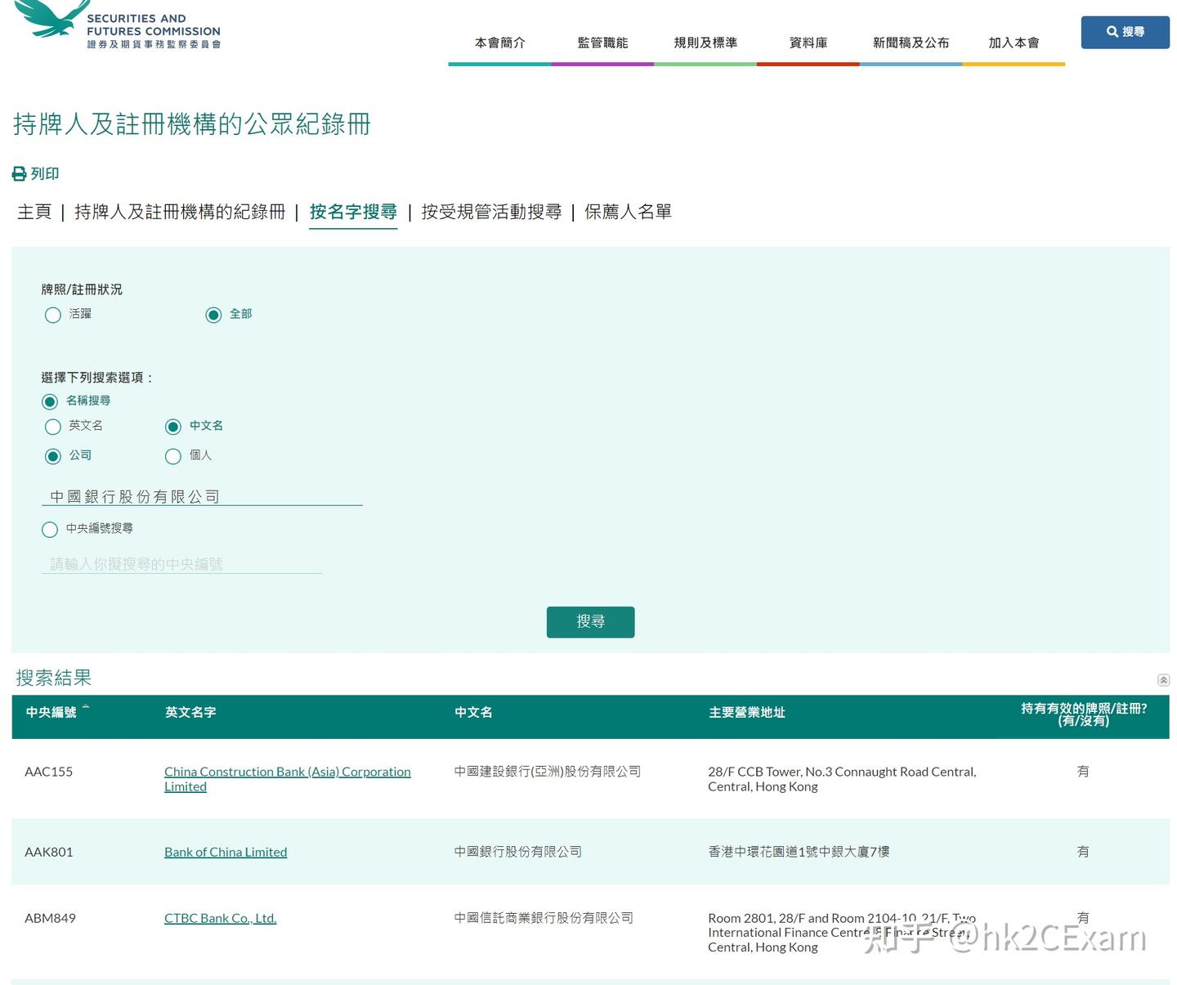Collapse the search results panel via arrow icon
Viewport: 1177px width, 985px height.
pyautogui.click(x=1163, y=679)
